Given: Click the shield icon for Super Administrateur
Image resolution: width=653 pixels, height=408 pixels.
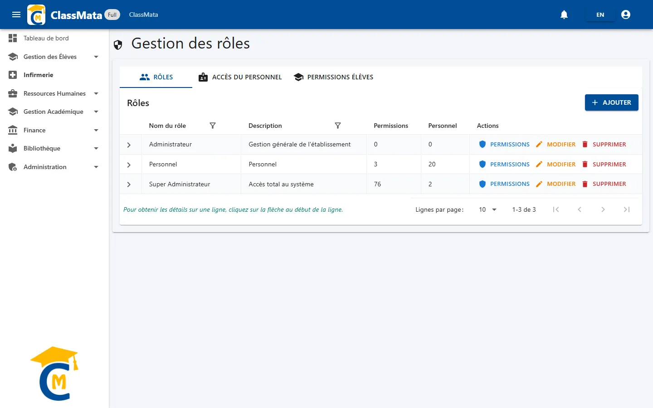Looking at the screenshot, I should click(x=482, y=184).
